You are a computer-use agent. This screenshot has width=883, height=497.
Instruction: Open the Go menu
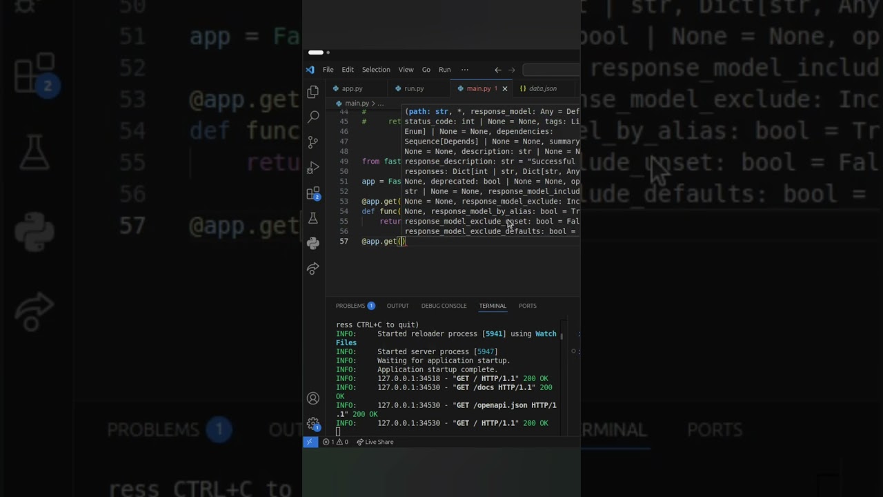[426, 70]
